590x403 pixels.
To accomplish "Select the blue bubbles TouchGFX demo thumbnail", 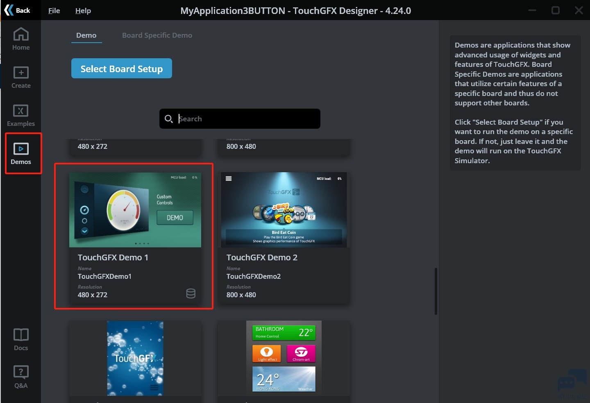I will (135, 358).
